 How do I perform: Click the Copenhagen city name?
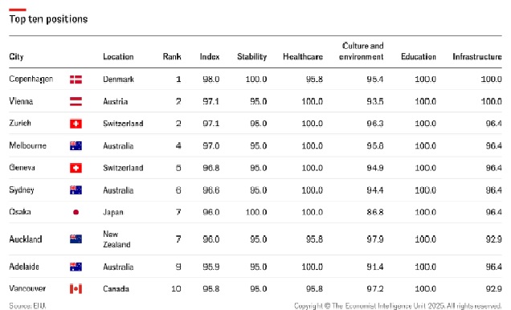(x=31, y=80)
